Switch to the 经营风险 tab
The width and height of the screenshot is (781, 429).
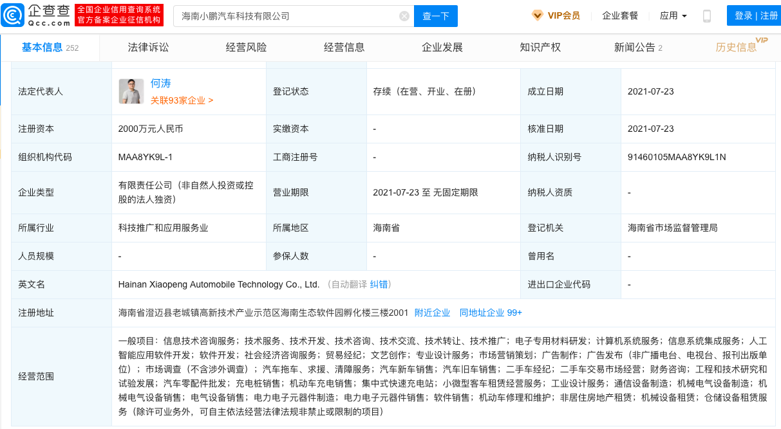point(246,48)
